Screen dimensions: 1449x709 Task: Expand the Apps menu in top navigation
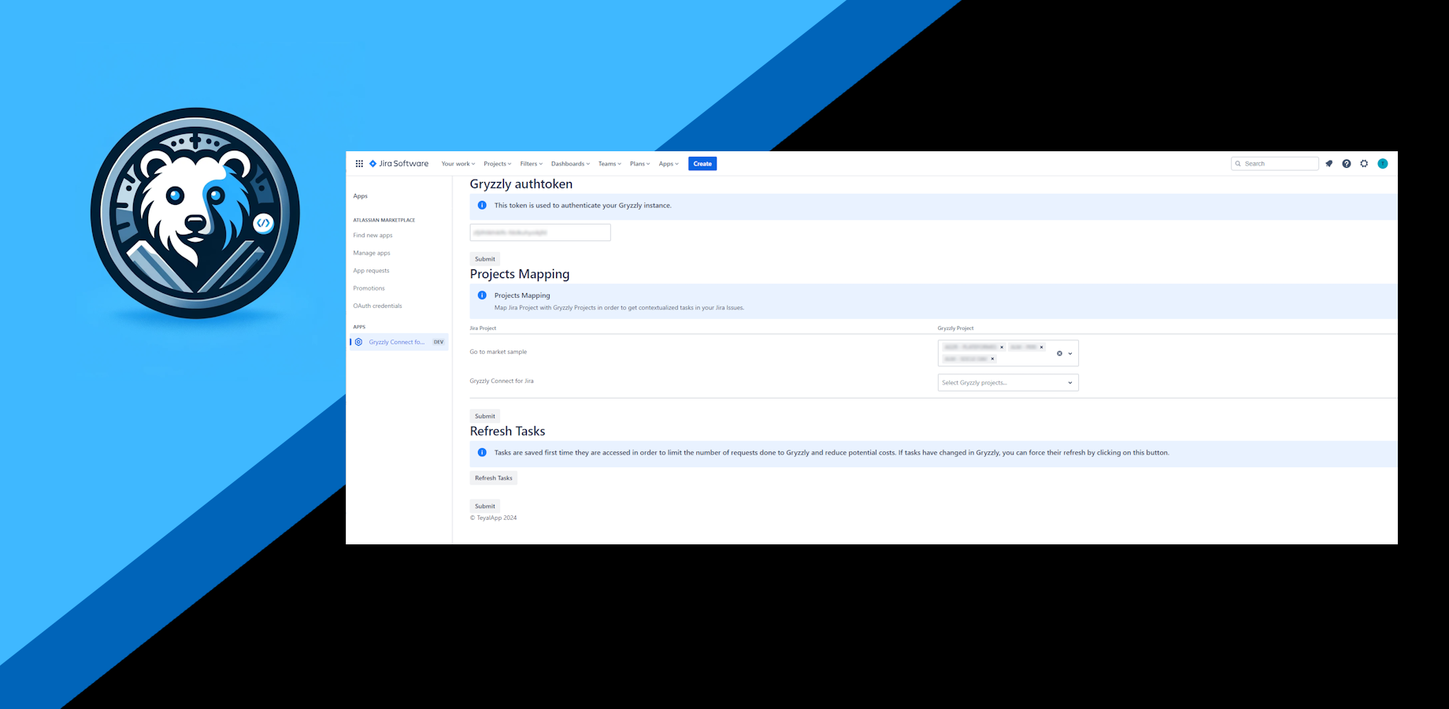tap(669, 164)
